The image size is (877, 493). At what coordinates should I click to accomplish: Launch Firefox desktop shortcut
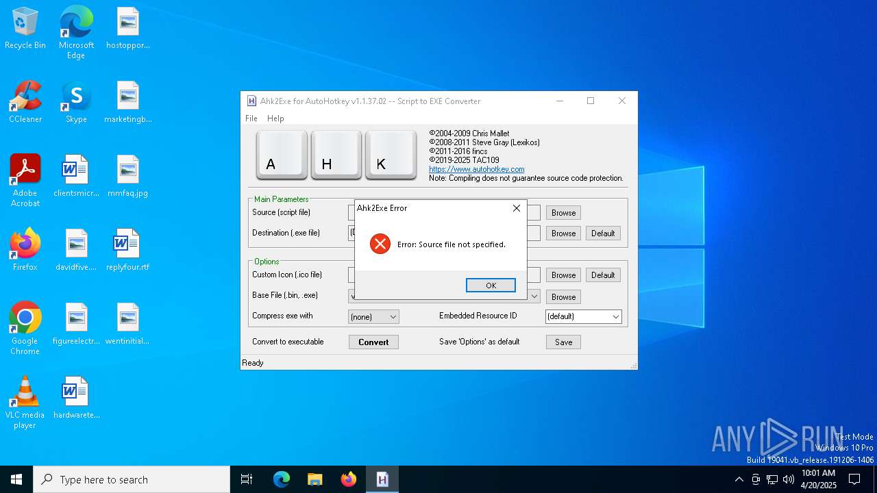(25, 250)
